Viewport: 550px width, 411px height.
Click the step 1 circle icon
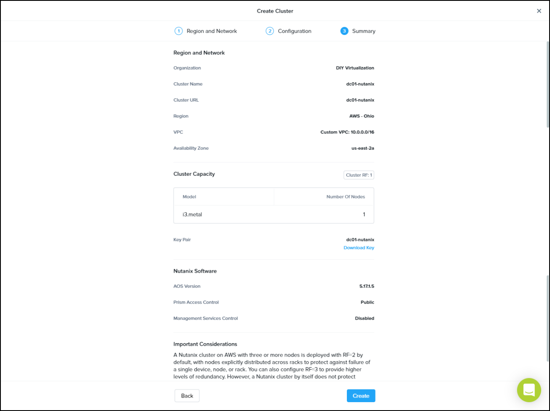point(178,31)
